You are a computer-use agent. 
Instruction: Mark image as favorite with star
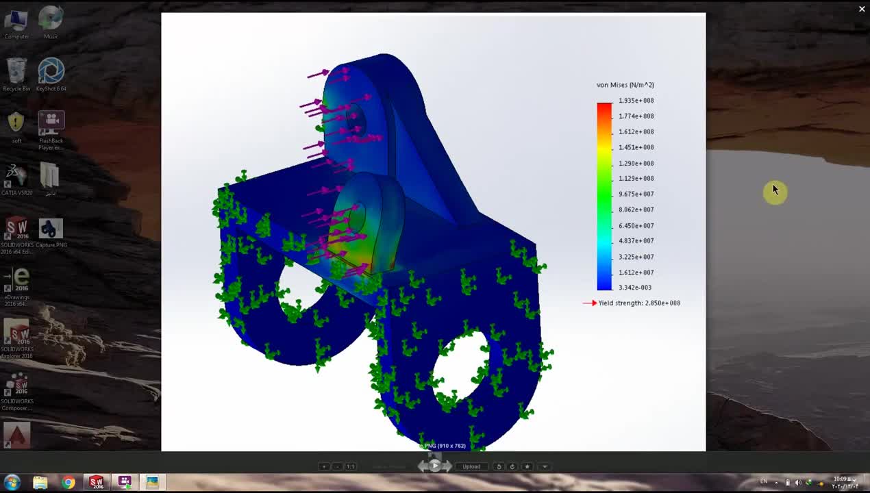point(527,466)
